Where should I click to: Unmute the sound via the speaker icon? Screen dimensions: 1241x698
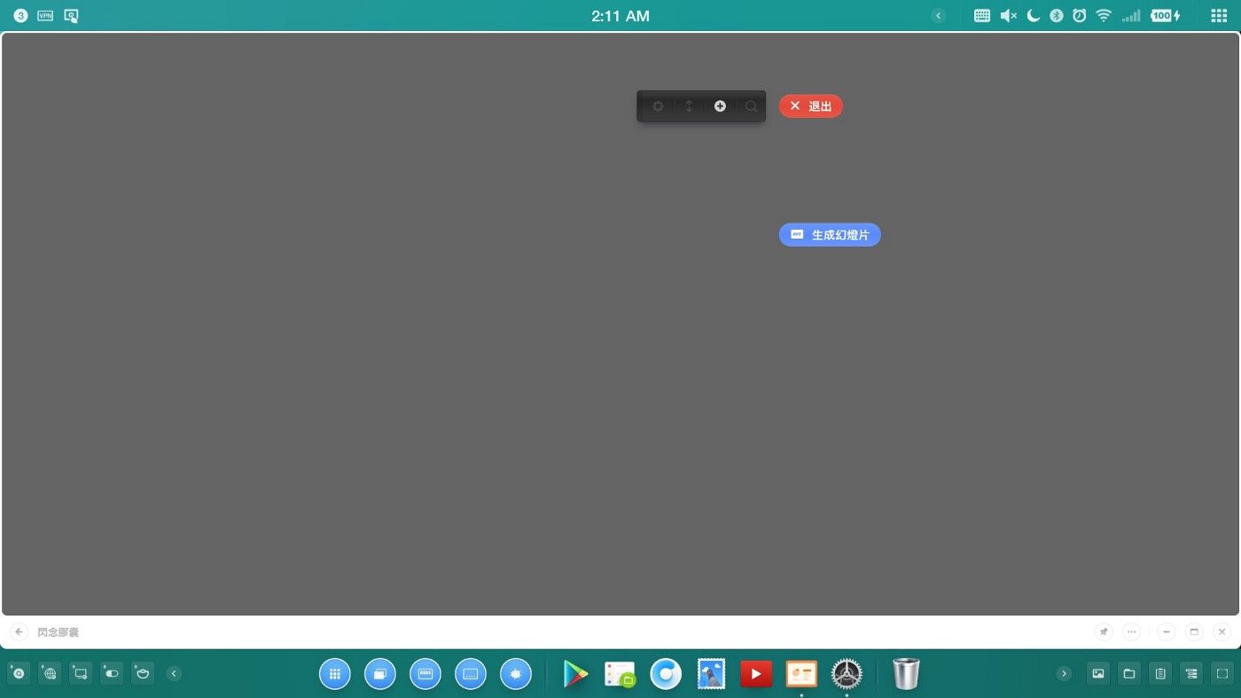click(x=1008, y=16)
